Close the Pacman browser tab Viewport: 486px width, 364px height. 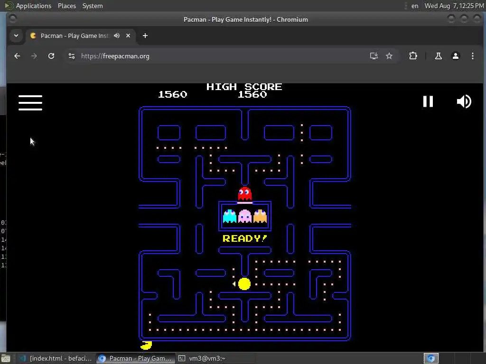[128, 36]
